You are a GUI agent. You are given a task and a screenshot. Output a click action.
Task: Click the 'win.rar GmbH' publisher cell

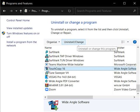click(x=122, y=85)
